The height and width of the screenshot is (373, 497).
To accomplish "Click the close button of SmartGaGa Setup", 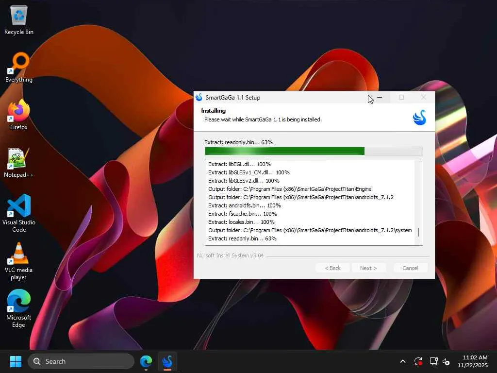I will pyautogui.click(x=423, y=97).
